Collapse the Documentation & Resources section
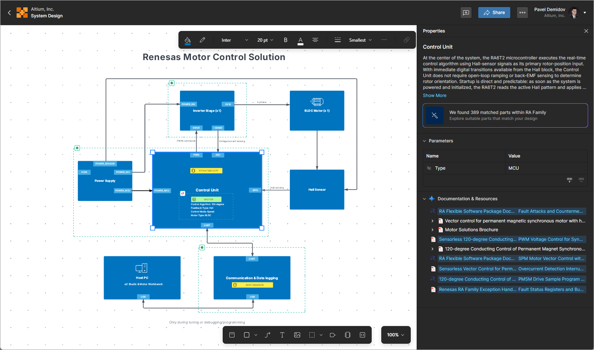The image size is (594, 350). 424,199
